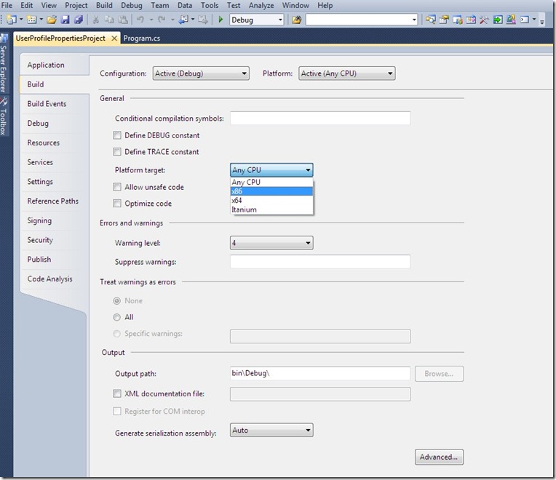Expand the Add New Item arrow
The height and width of the screenshot is (480, 556).
coord(41,20)
